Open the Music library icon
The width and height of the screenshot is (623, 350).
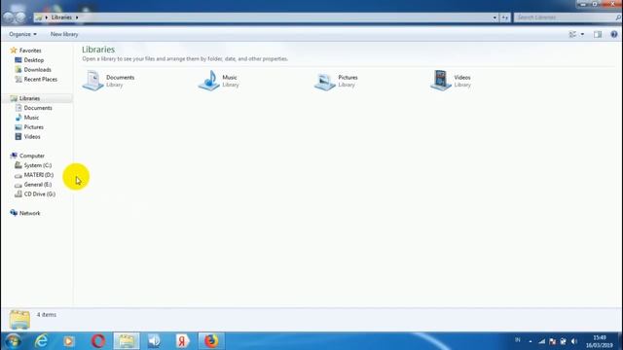coord(209,80)
